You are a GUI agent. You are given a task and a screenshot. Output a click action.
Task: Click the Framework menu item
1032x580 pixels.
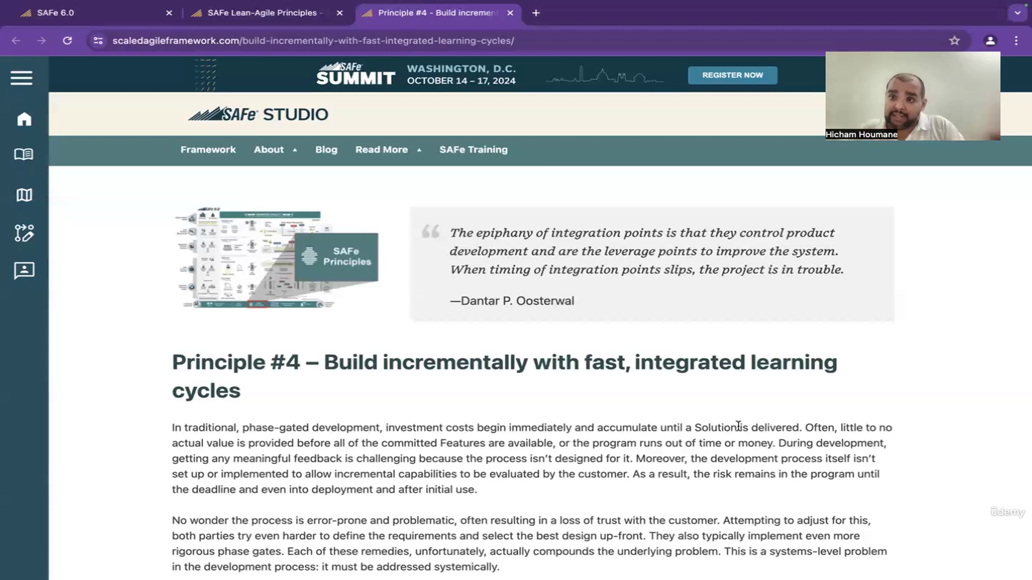point(207,149)
